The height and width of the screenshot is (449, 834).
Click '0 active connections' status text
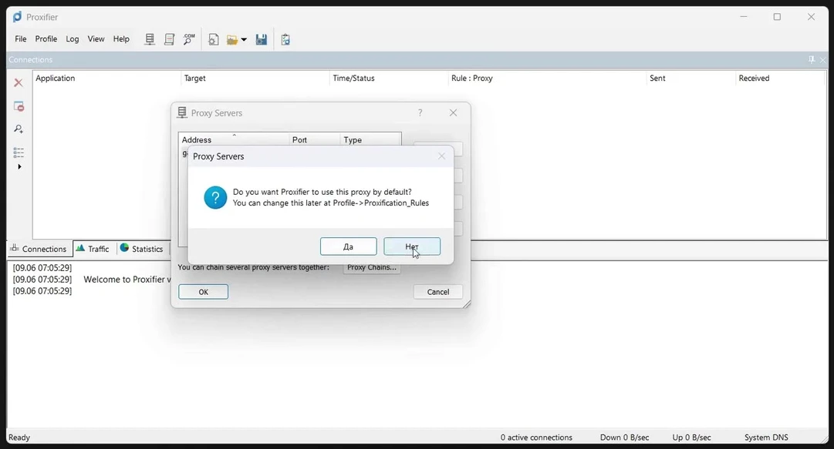point(536,437)
